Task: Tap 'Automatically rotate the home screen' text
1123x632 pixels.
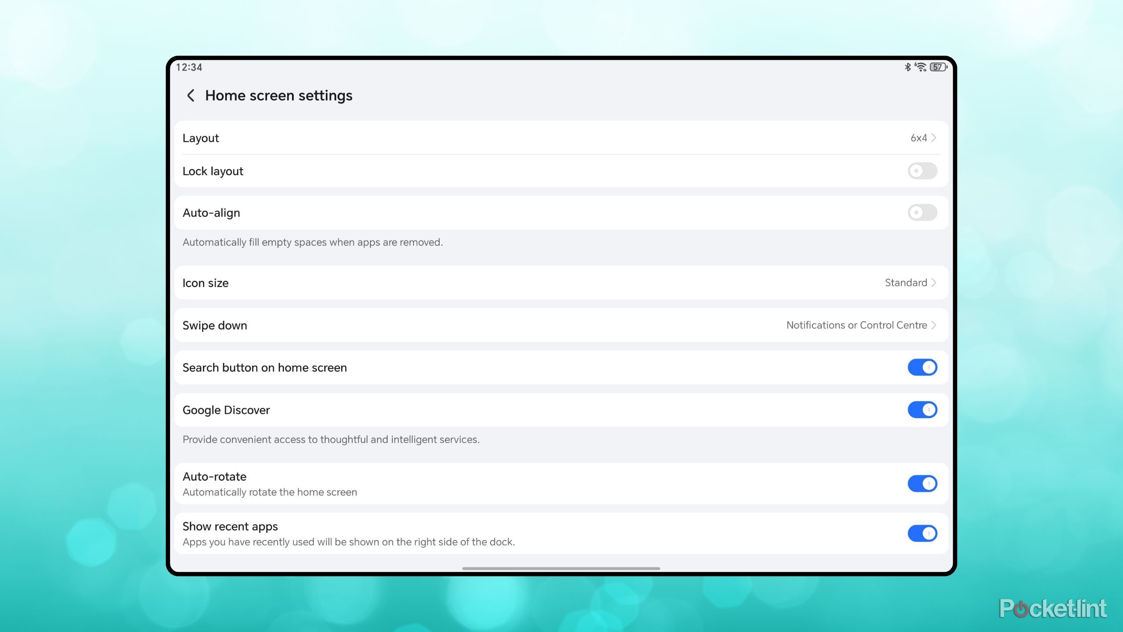Action: coord(270,492)
